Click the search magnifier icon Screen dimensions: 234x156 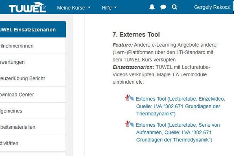(174, 7)
